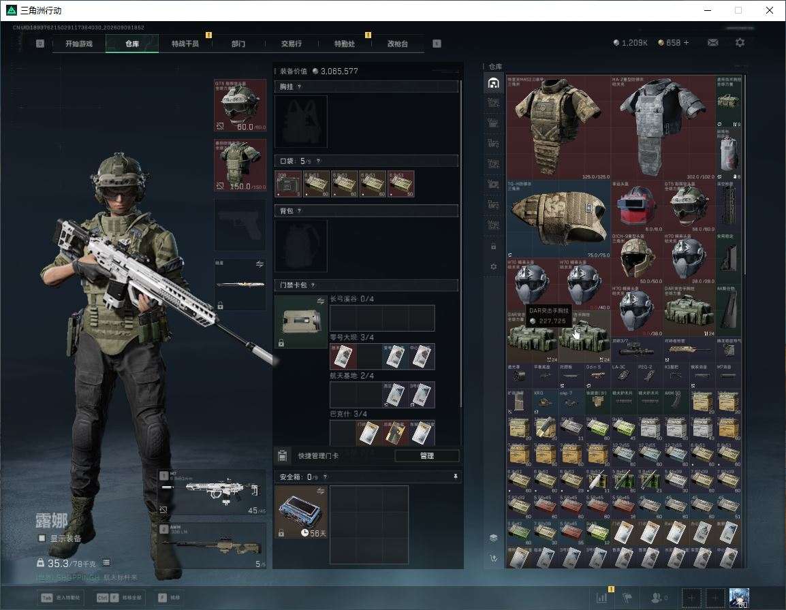
Task: Click warehouse sort icon at sidebar bottom
Action: [x=493, y=558]
